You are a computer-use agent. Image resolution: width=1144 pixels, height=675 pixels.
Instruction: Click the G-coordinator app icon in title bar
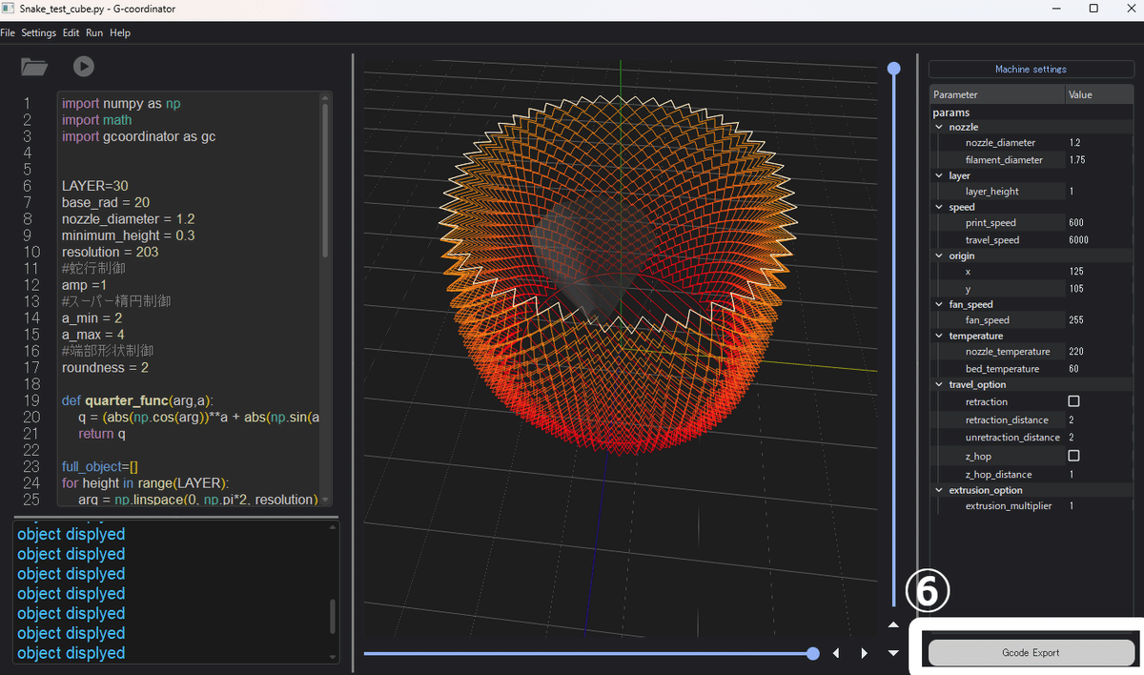tap(8, 9)
